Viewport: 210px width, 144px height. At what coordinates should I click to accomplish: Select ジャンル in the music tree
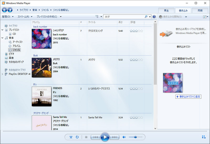pos(14,50)
